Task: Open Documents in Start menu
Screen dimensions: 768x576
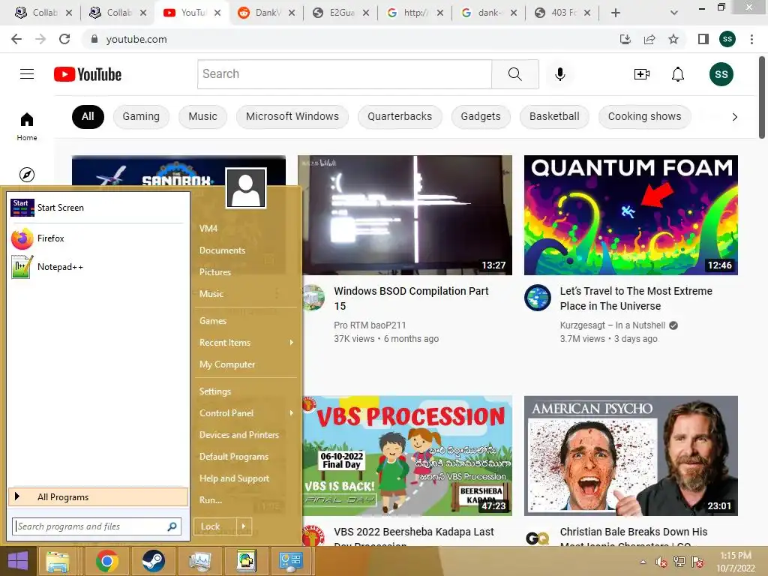Action: pyautogui.click(x=222, y=250)
